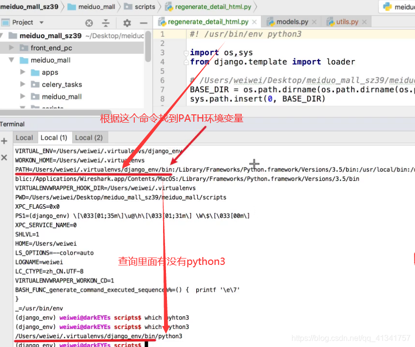Image resolution: width=415 pixels, height=347 pixels.
Task: Click the shebang line '#! /usr/bin/env python3'
Action: (x=246, y=34)
